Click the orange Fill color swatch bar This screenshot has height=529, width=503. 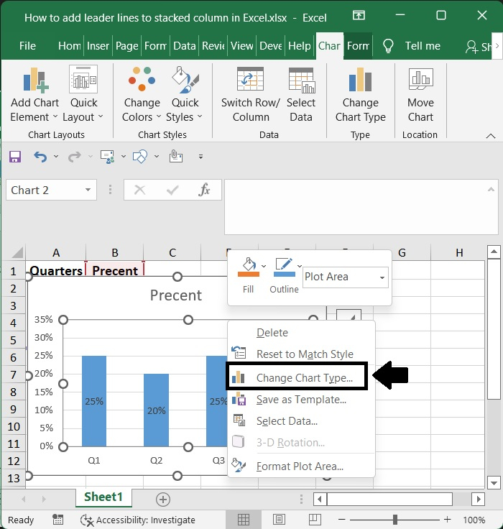[249, 275]
